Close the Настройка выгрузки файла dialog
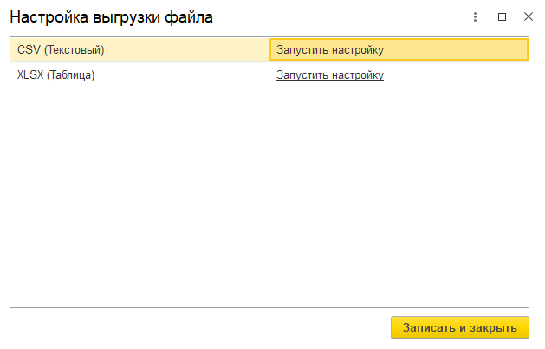545x349 pixels. tap(528, 16)
